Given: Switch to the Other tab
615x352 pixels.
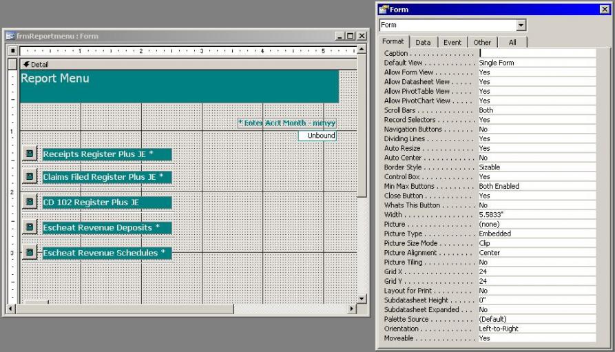Looking at the screenshot, I should click(482, 43).
